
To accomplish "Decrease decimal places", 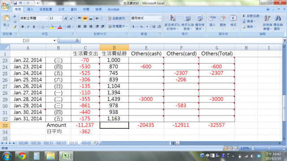I will pos(159,27).
